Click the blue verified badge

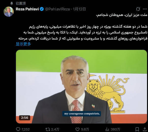(42, 9)
